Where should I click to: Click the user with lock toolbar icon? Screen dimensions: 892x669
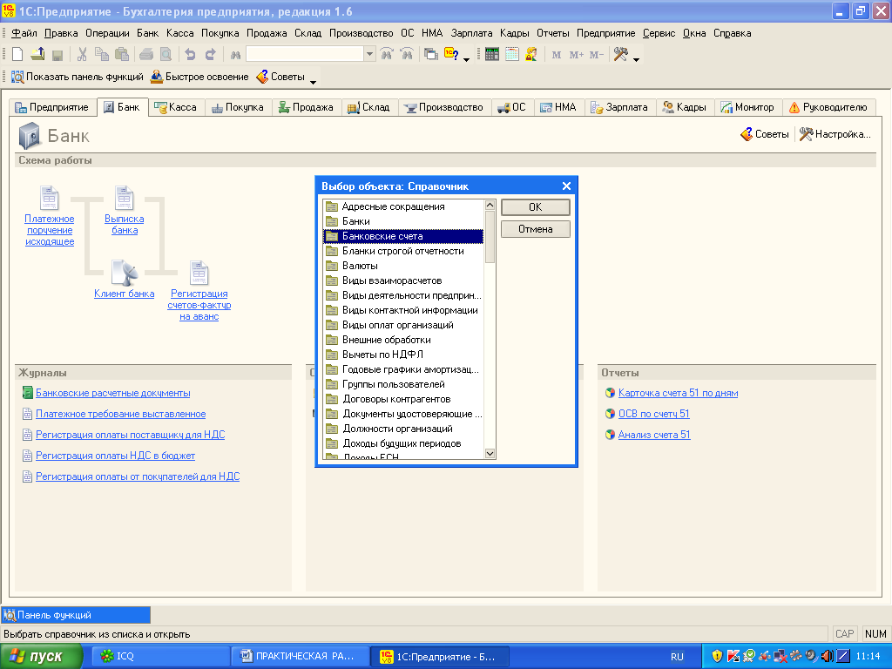(x=531, y=55)
